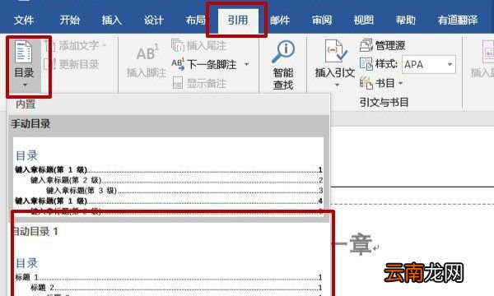Click the 管理源 label
This screenshot has width=494, height=296.
coord(390,46)
